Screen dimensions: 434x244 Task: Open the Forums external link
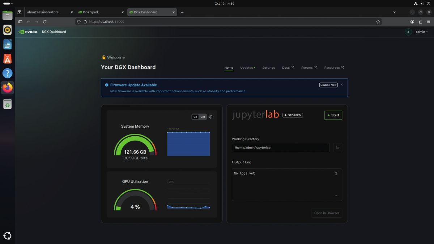coord(309,68)
